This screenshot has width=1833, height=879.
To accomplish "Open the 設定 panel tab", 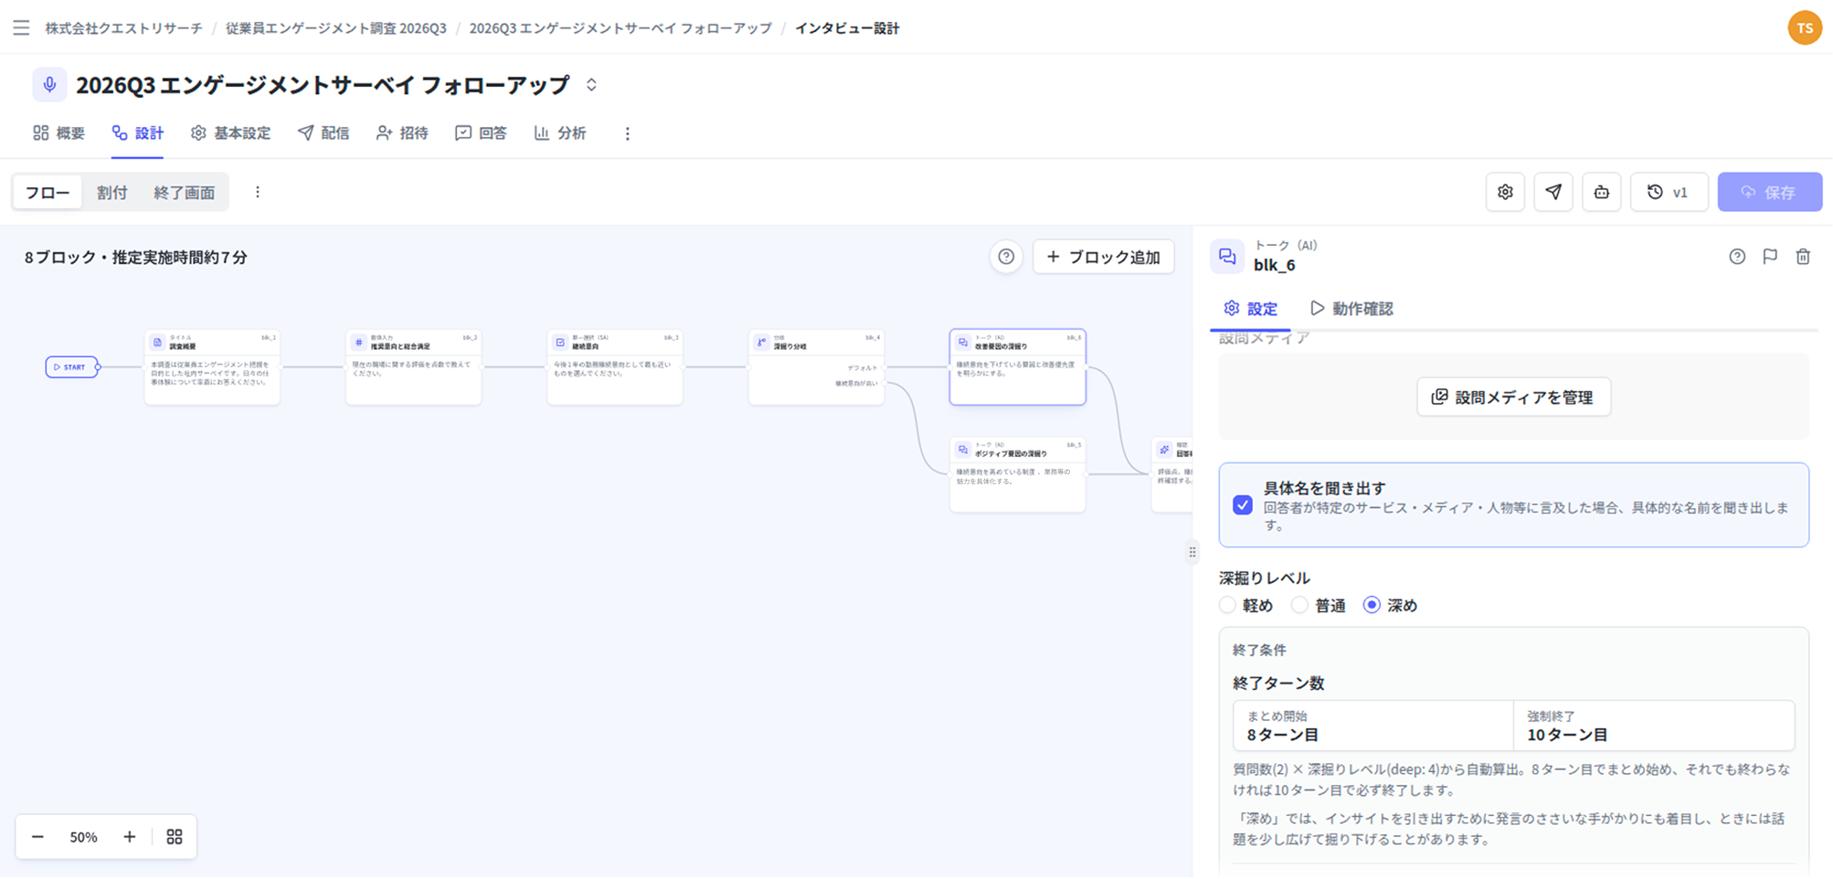I will tap(1251, 309).
